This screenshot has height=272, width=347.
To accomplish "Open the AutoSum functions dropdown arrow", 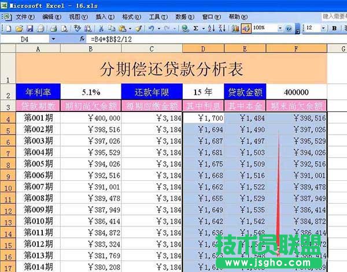I will pos(203,28).
